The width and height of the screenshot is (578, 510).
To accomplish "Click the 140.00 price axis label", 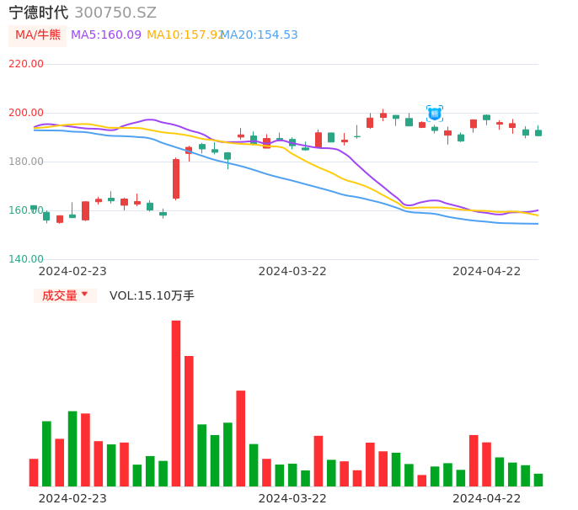I will (x=26, y=259).
